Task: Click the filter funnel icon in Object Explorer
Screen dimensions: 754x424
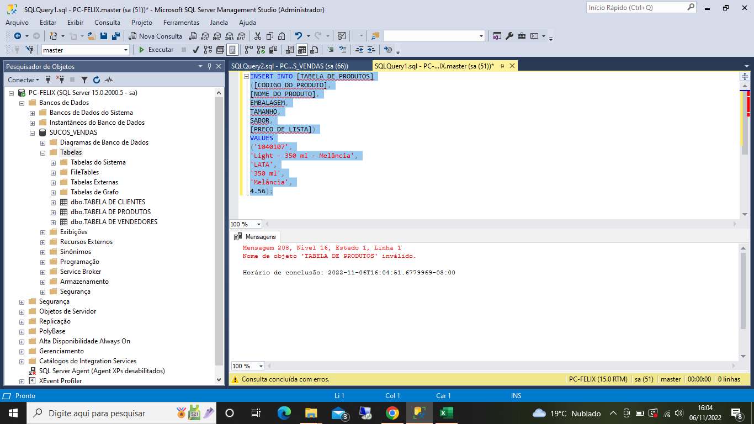Action: click(x=84, y=80)
